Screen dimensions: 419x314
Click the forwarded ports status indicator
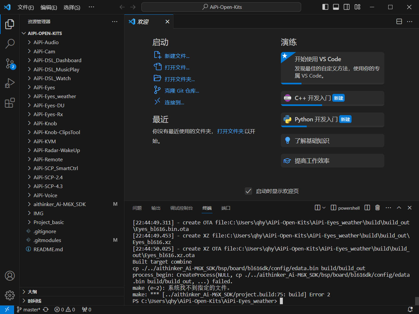(87, 309)
